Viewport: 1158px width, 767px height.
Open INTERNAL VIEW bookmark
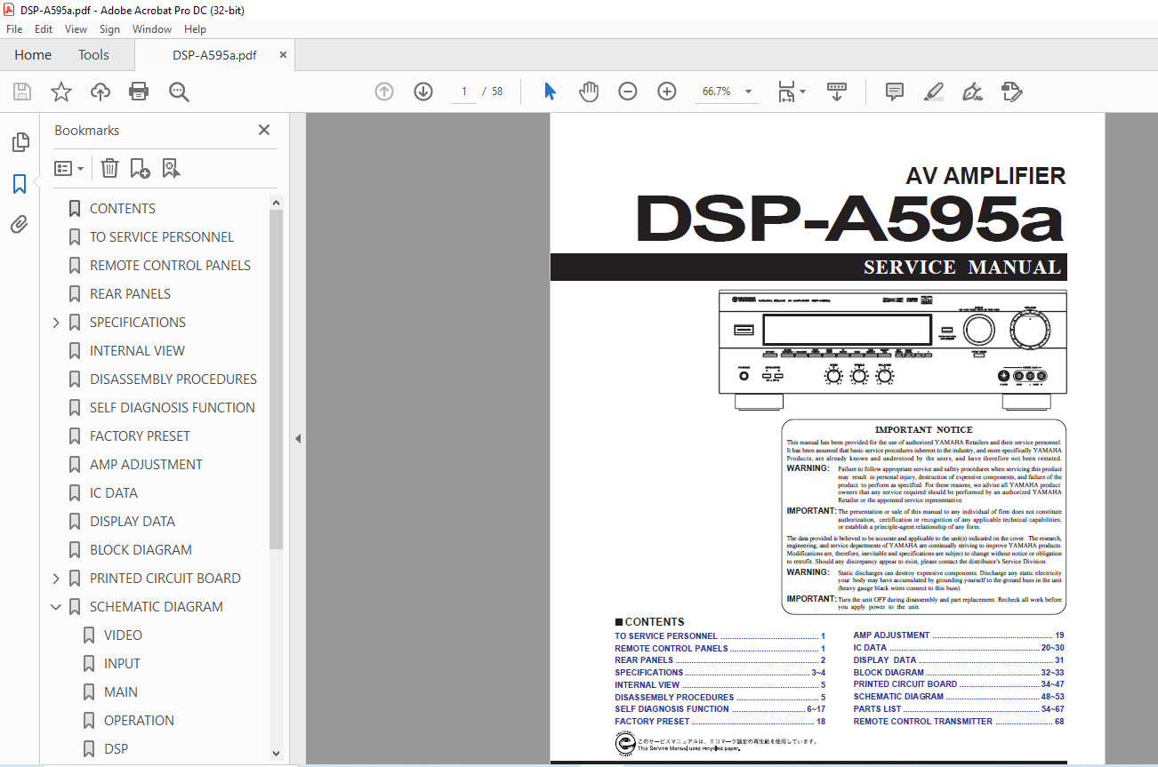tap(137, 351)
